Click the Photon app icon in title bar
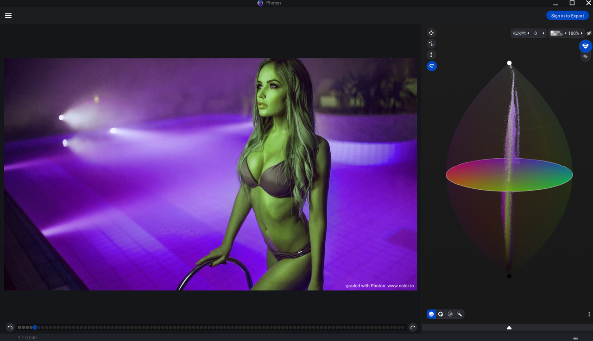This screenshot has height=341, width=593. click(x=260, y=3)
